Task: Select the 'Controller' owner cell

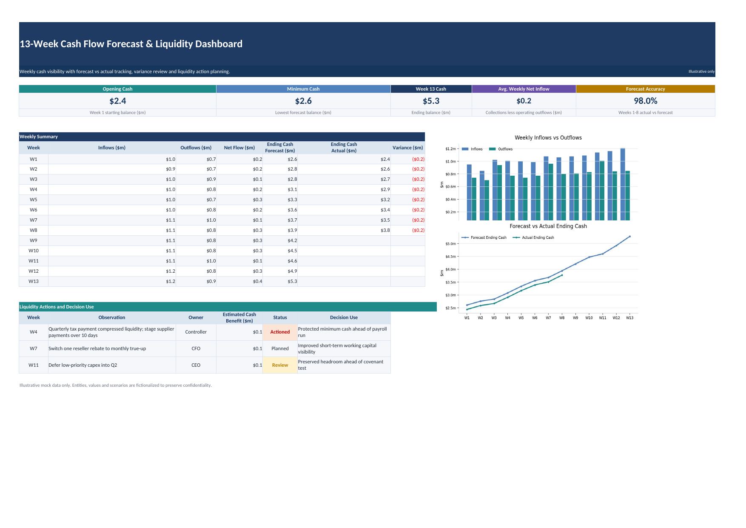Action: pos(196,332)
